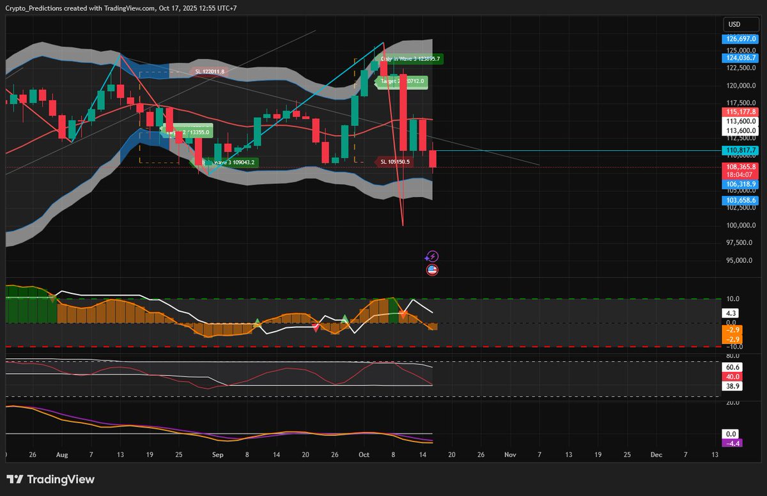
Task: Click the Sep date on time axis
Action: coord(218,454)
